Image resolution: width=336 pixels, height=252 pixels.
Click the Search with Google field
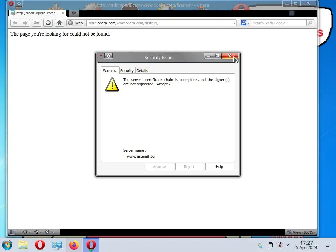pos(279,23)
